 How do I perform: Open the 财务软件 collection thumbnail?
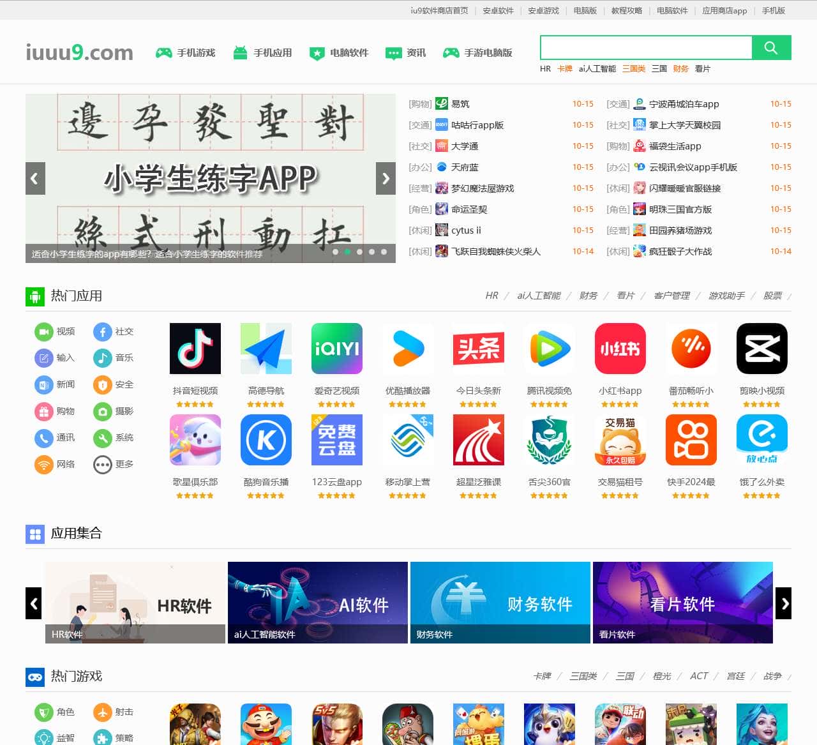pos(500,603)
